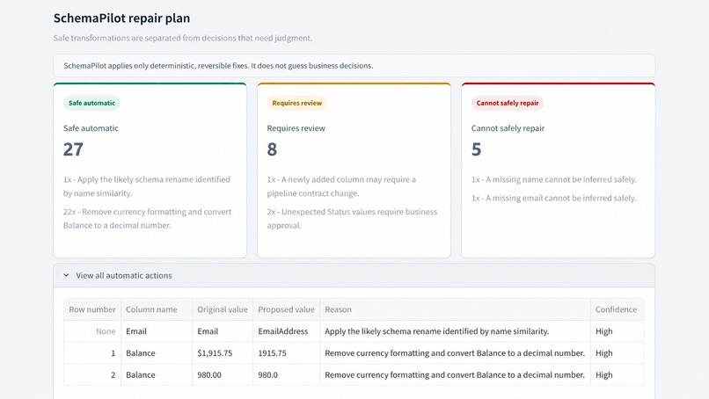The image size is (709, 399).
Task: Click the None row number cell
Action: tap(92, 331)
